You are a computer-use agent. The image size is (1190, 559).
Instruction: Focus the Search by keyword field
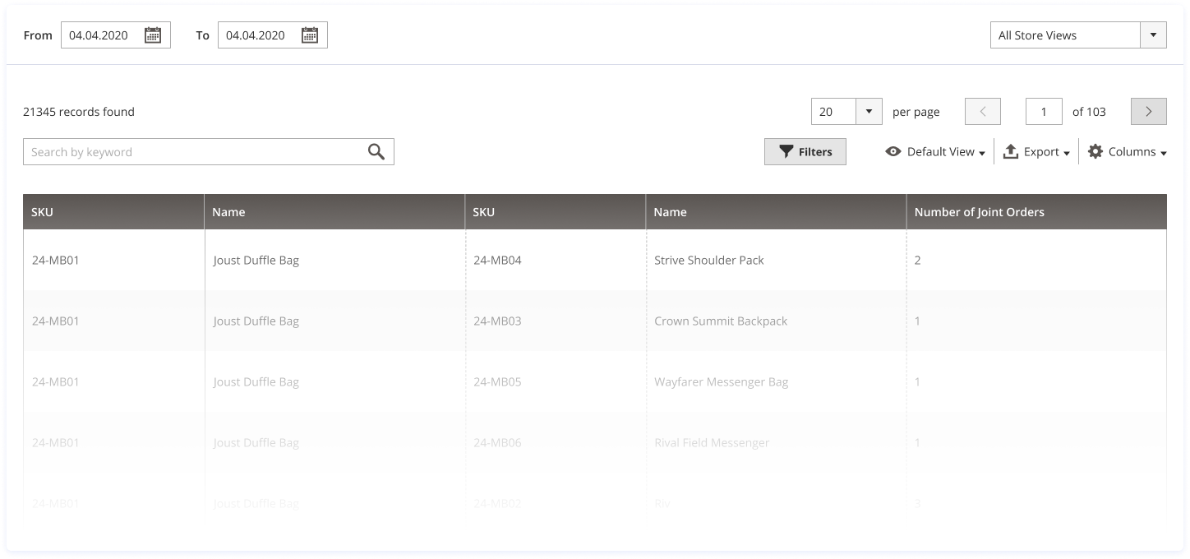point(193,152)
